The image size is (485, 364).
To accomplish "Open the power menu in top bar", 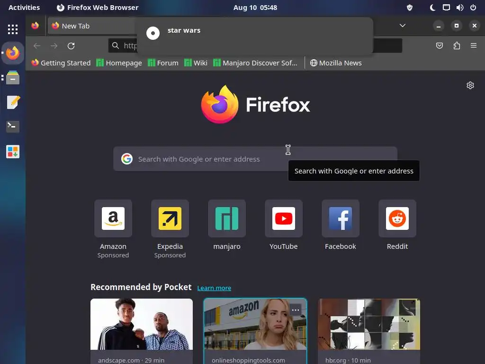I will coord(473,8).
